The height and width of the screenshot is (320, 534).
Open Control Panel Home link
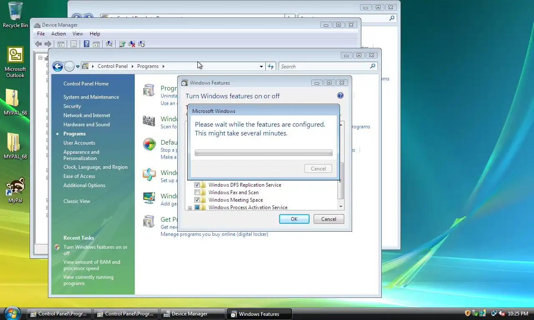pyautogui.click(x=86, y=84)
